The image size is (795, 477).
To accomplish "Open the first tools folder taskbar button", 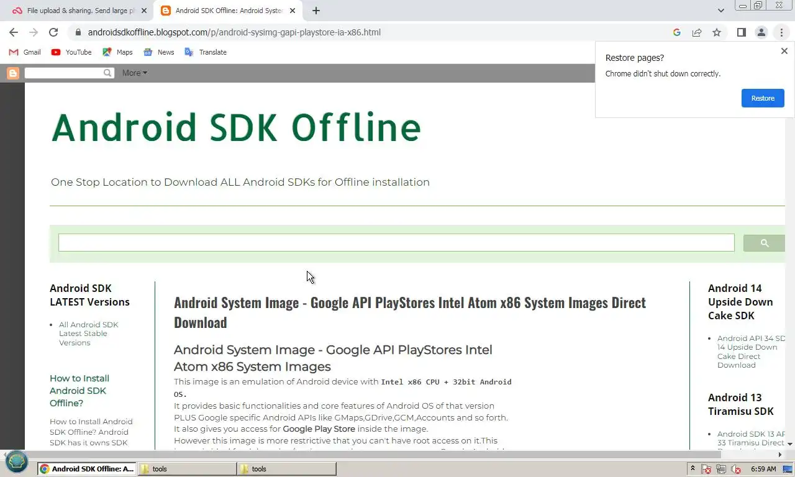I will pos(186,469).
